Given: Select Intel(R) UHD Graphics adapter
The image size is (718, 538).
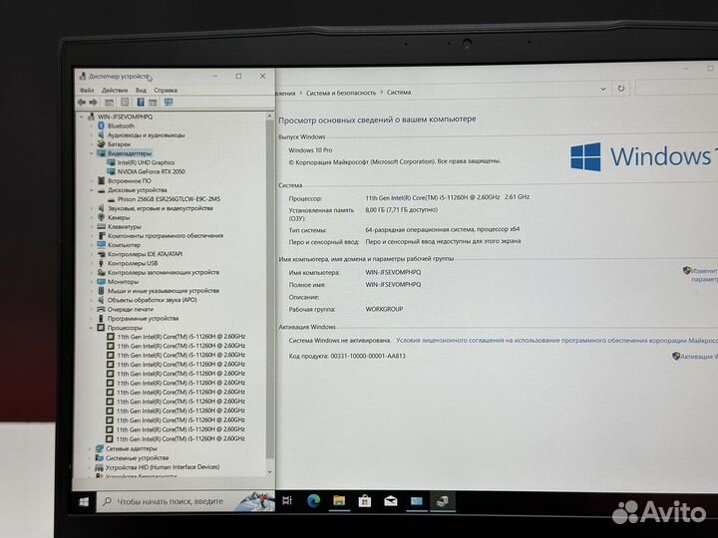Looking at the screenshot, I should [146, 162].
